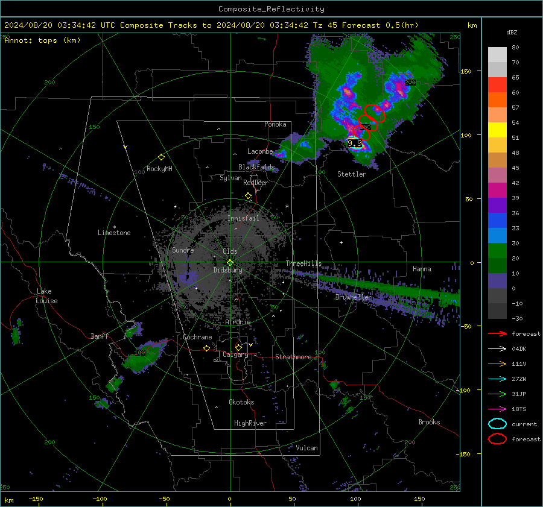Click the Composite_Reflectivity title

(x=271, y=9)
